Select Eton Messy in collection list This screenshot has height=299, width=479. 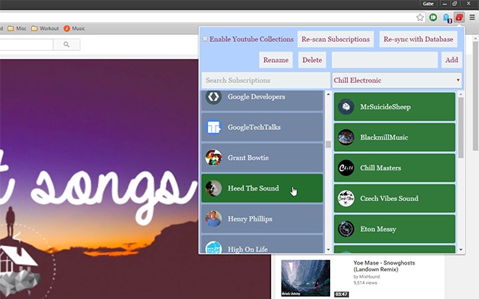[378, 229]
